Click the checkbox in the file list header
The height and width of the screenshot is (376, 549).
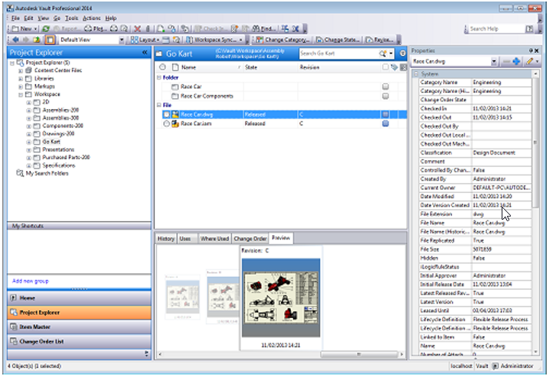[x=386, y=67]
